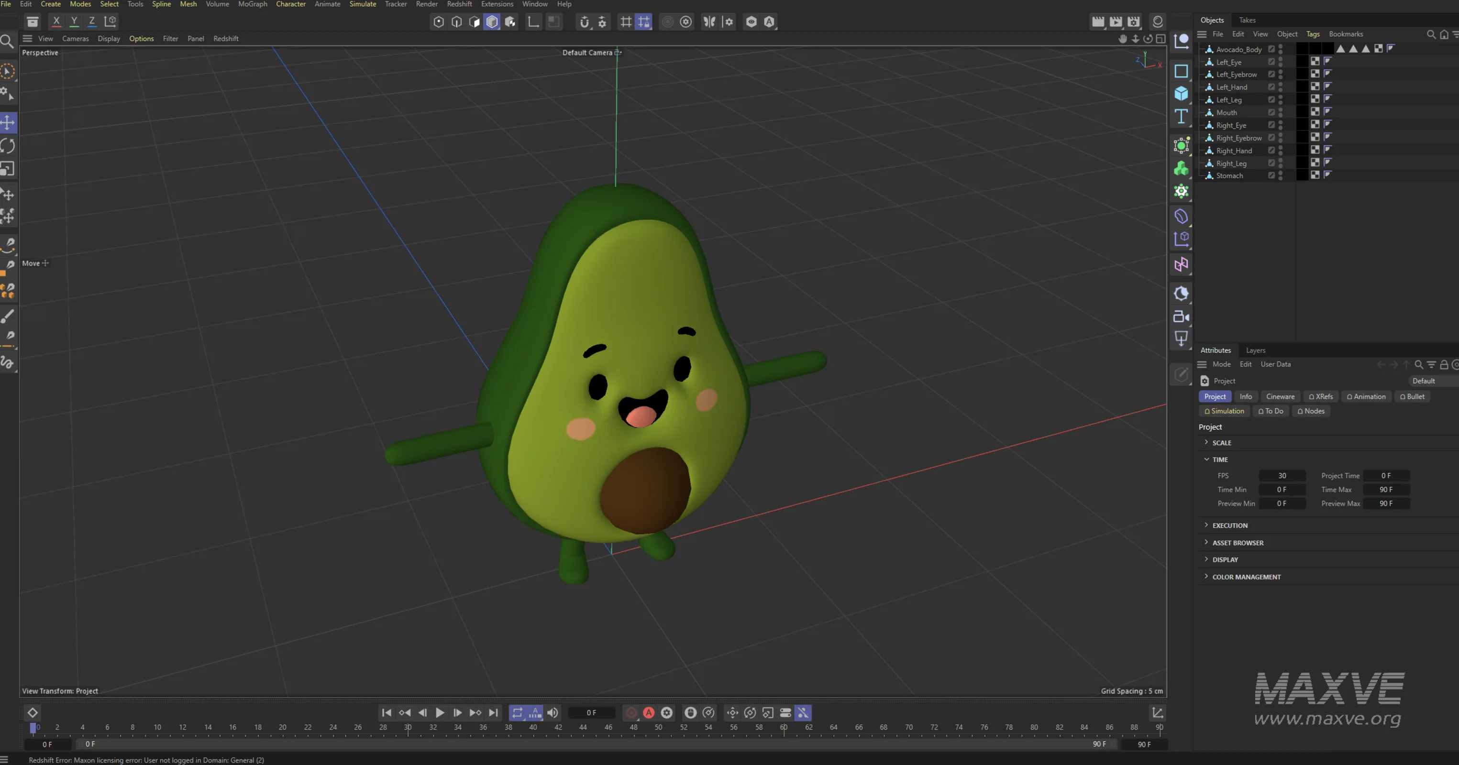Select the Move tool in left toolbar
The height and width of the screenshot is (765, 1459).
click(8, 122)
